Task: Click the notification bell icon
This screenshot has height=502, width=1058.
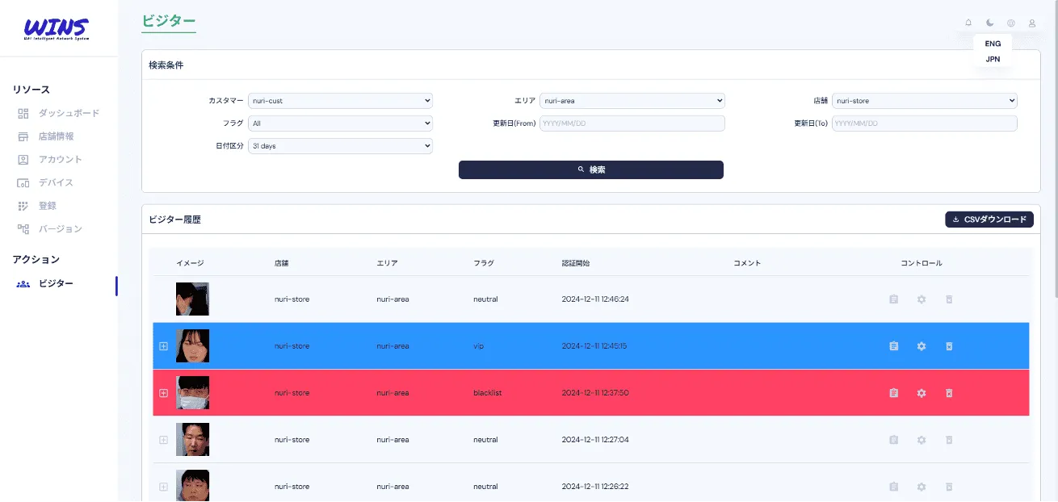Action: click(x=968, y=23)
